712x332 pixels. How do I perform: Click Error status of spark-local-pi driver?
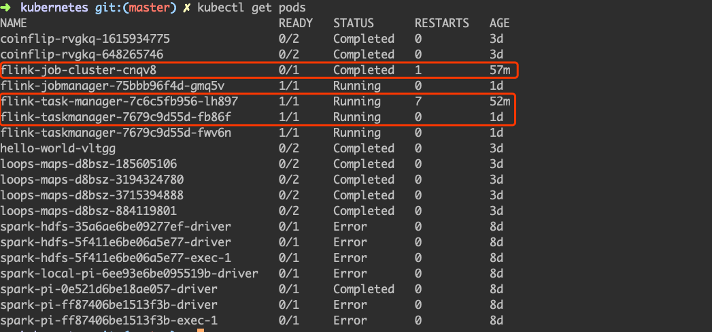coord(350,273)
